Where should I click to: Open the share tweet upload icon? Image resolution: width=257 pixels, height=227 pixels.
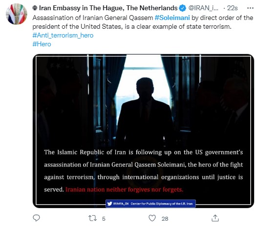coord(215,218)
